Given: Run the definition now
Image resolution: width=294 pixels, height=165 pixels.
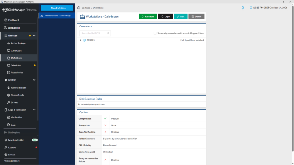Looking at the screenshot, I should pyautogui.click(x=148, y=16).
